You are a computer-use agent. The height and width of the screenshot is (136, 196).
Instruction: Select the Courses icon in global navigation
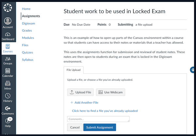8,46
